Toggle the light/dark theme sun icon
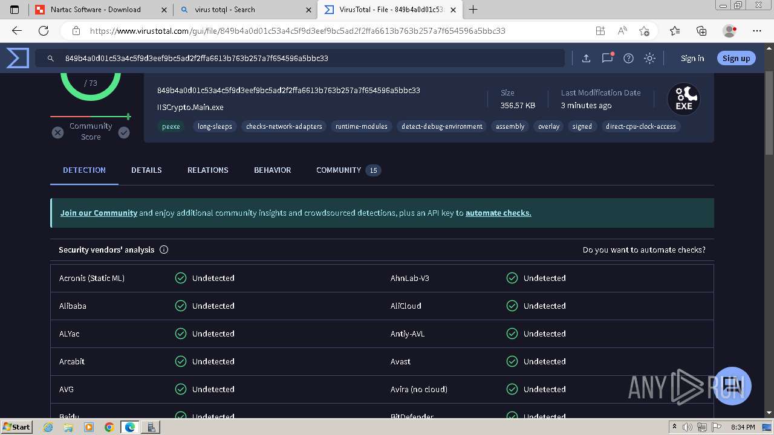774x435 pixels. point(650,59)
